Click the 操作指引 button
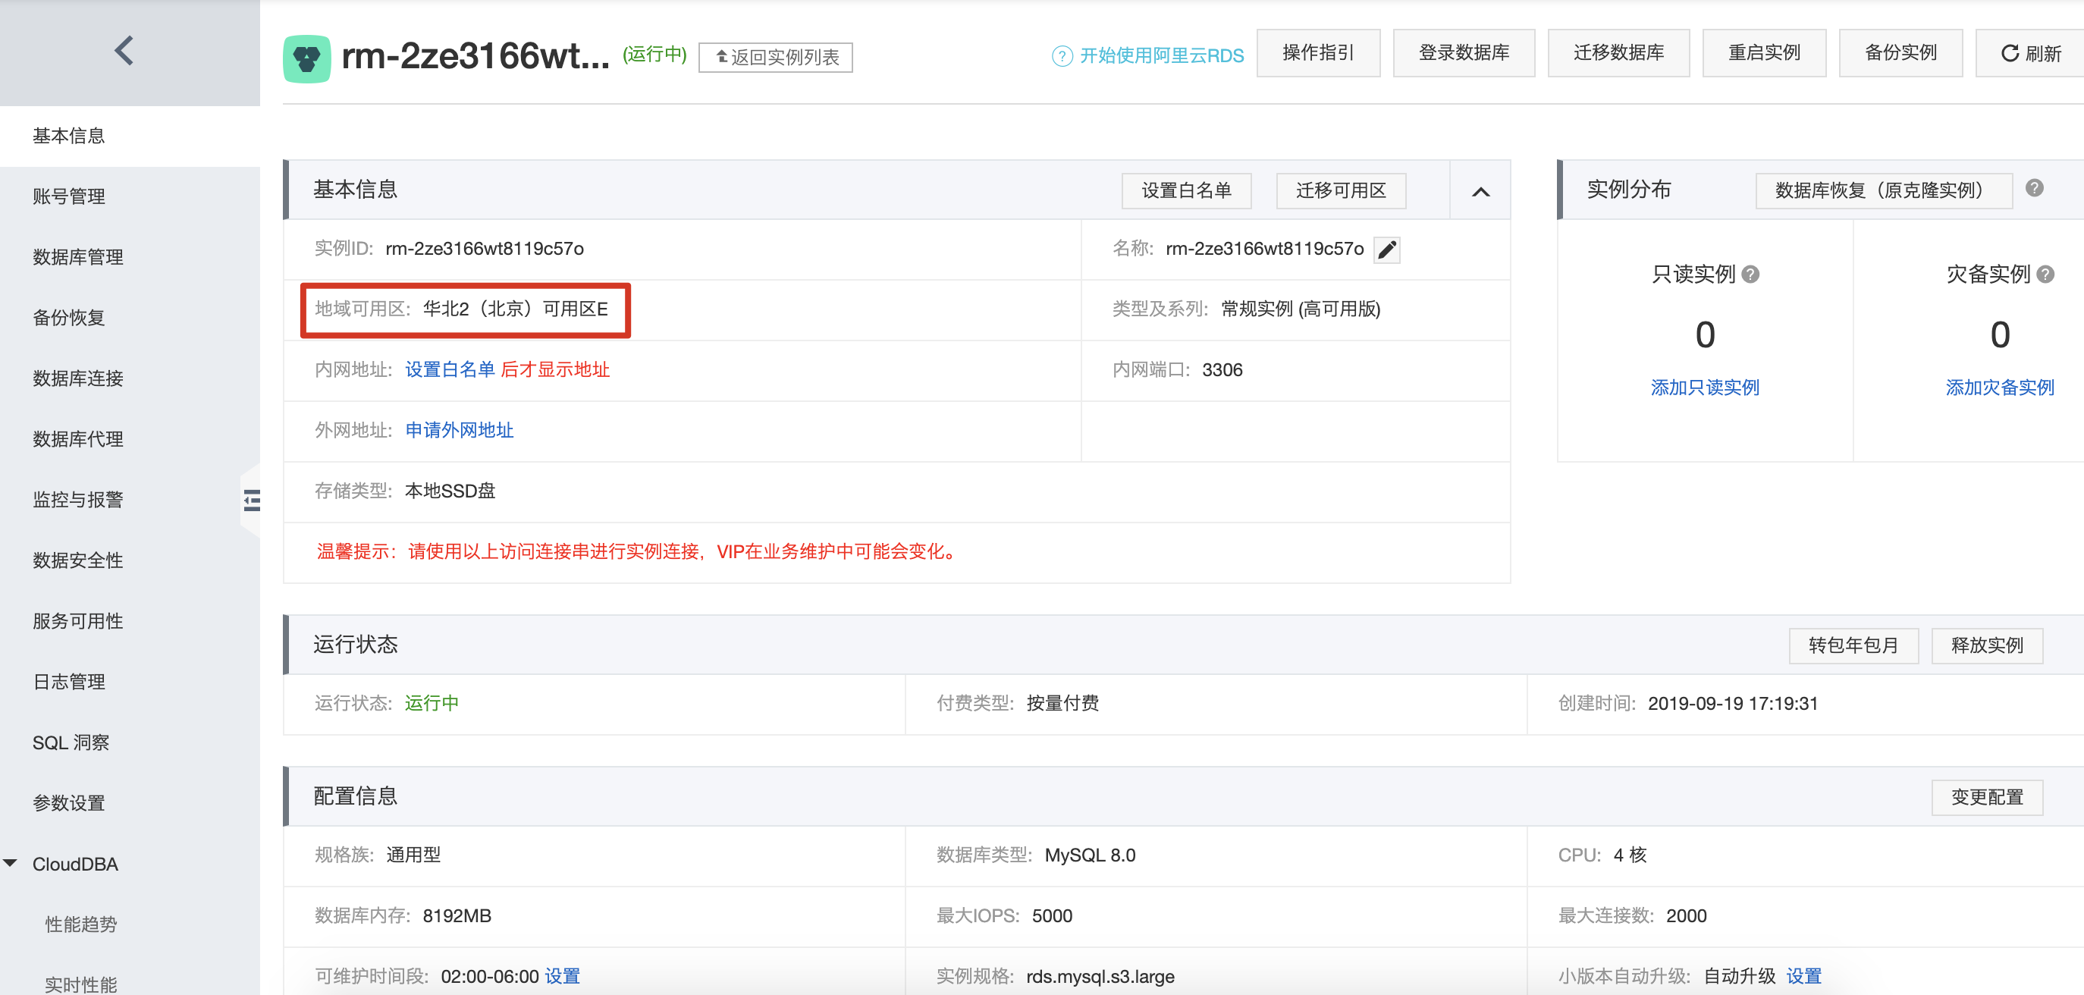This screenshot has height=995, width=2084. [x=1318, y=53]
